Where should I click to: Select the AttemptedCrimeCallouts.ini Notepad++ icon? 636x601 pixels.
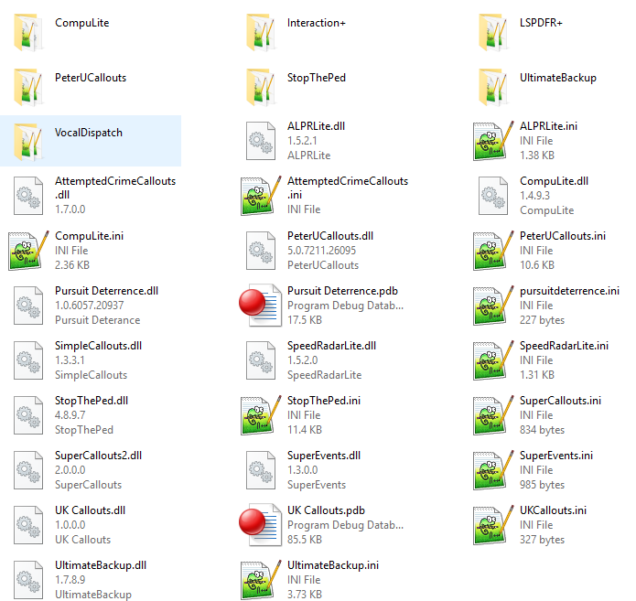point(261,196)
